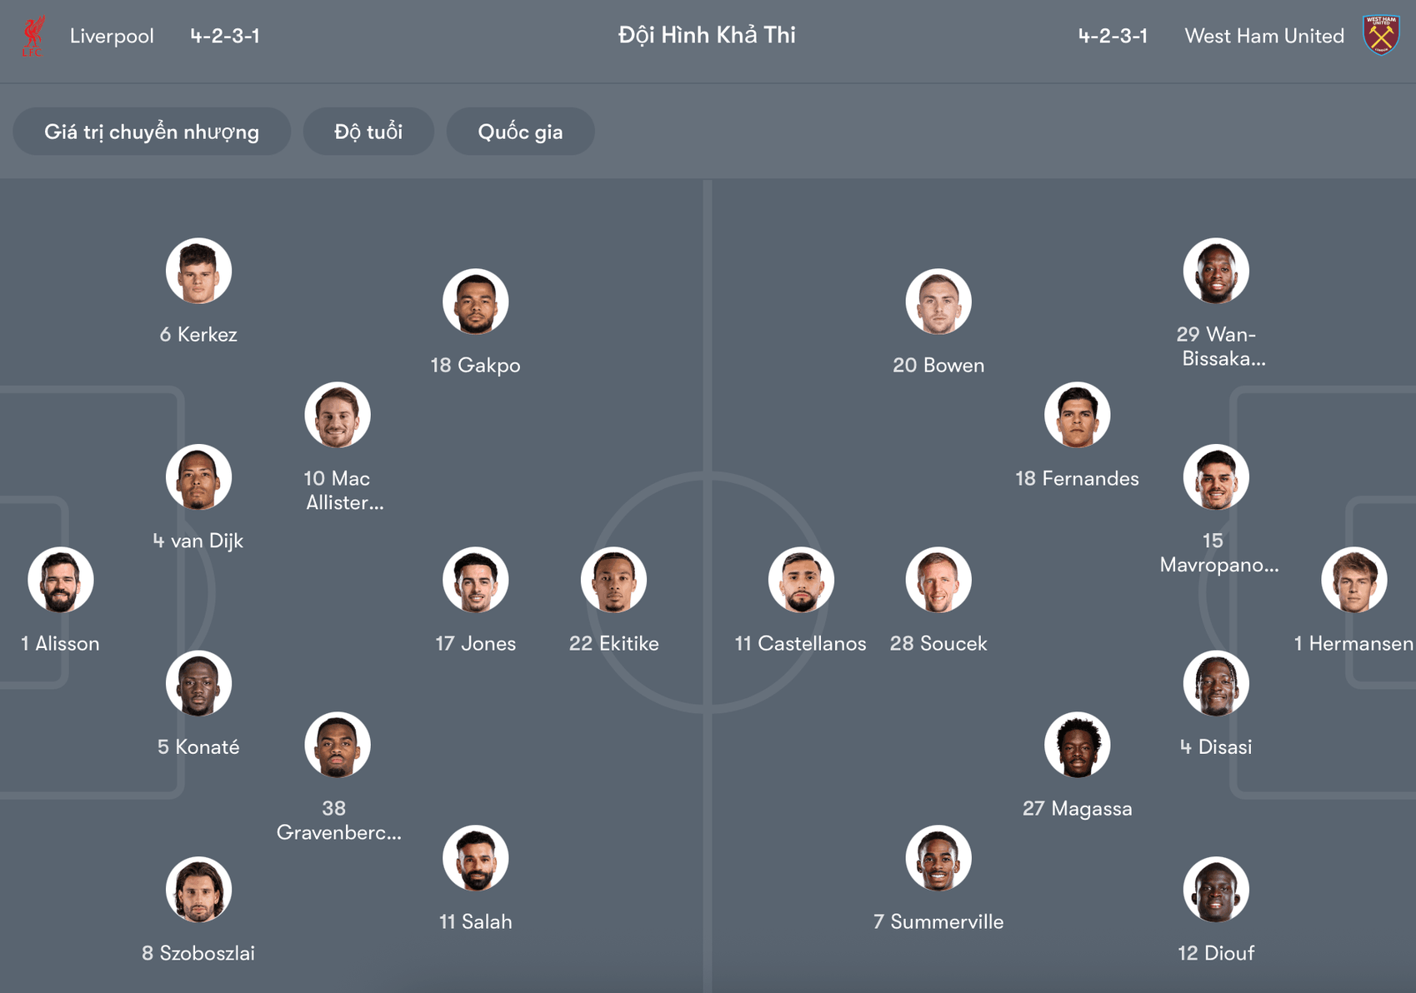The height and width of the screenshot is (993, 1416).
Task: Select goalkeeper Alisson's player portrait
Action: [x=60, y=580]
